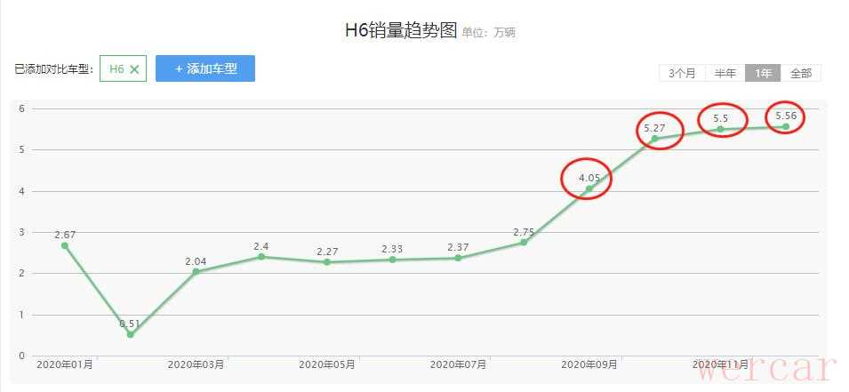Select the 2.04 data point dot
Screen dimensions: 849x392
pyautogui.click(x=196, y=271)
